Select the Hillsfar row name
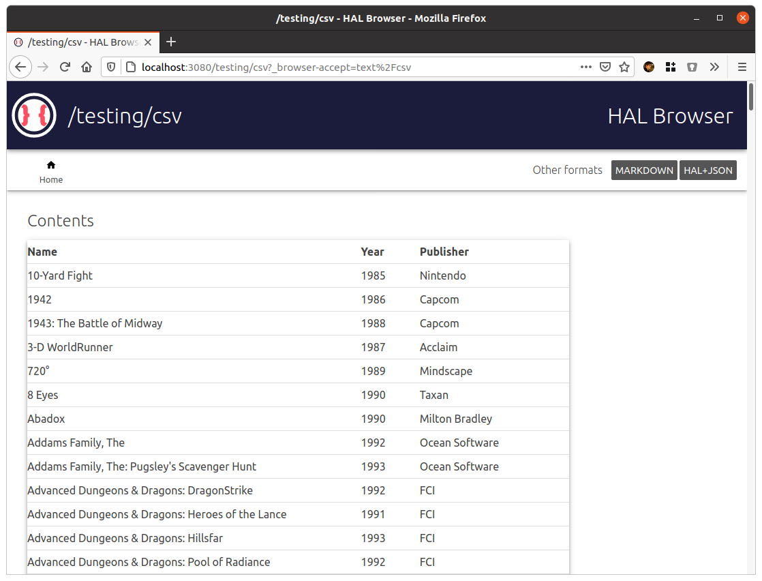Image resolution: width=762 pixels, height=581 pixels. pos(125,538)
